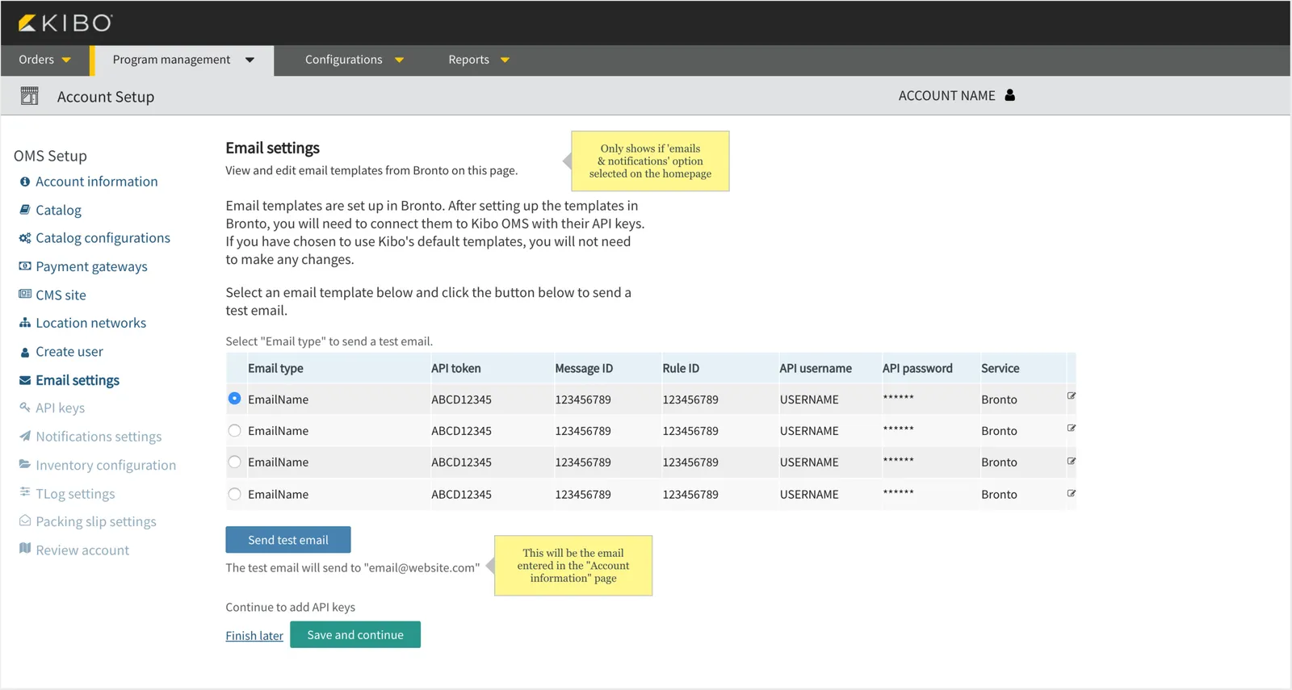This screenshot has height=690, width=1292.
Task: Edit the first EmailName row
Action: tap(1072, 396)
